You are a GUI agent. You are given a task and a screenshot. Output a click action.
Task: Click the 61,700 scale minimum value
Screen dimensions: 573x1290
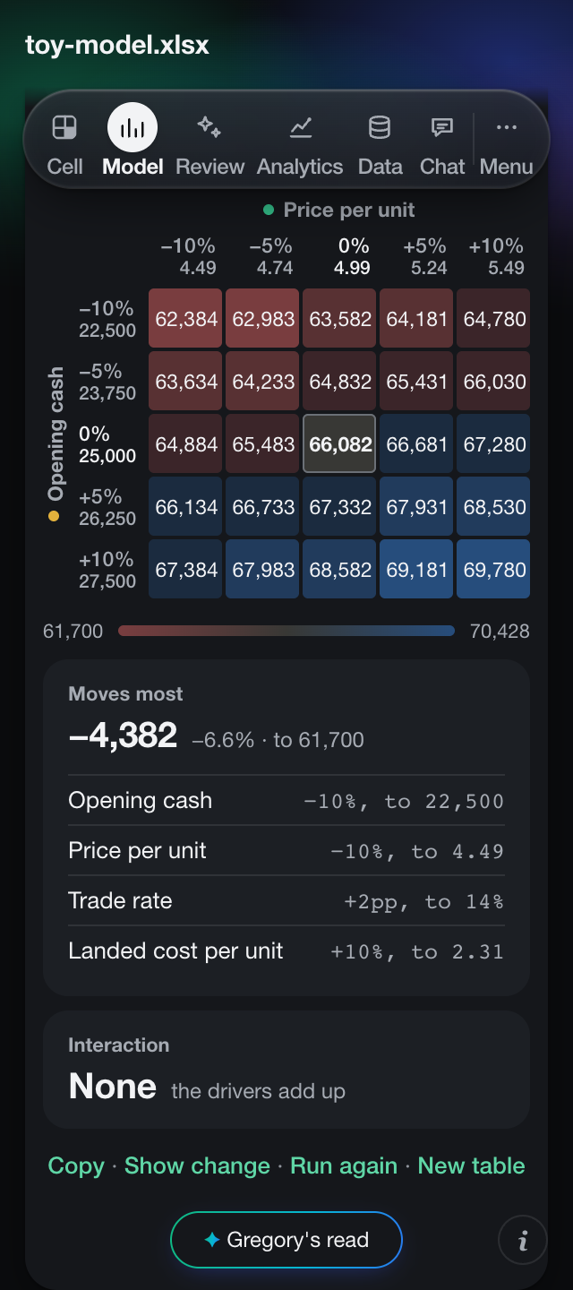pos(73,632)
